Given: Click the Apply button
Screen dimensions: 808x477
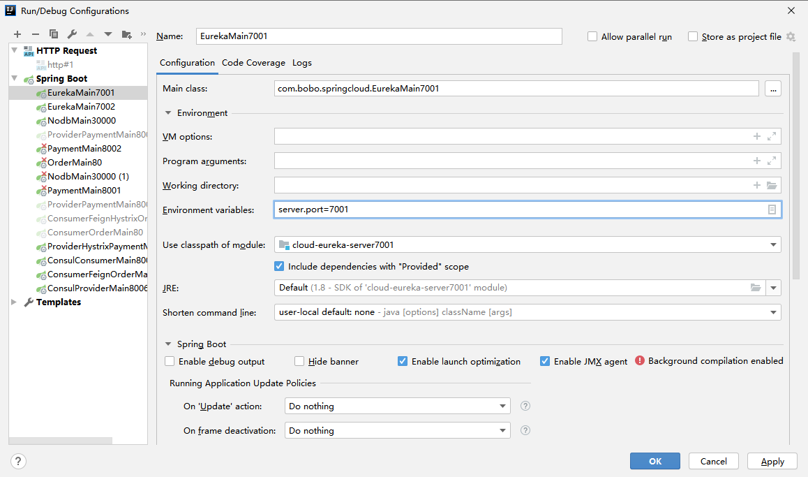Looking at the screenshot, I should pos(772,461).
